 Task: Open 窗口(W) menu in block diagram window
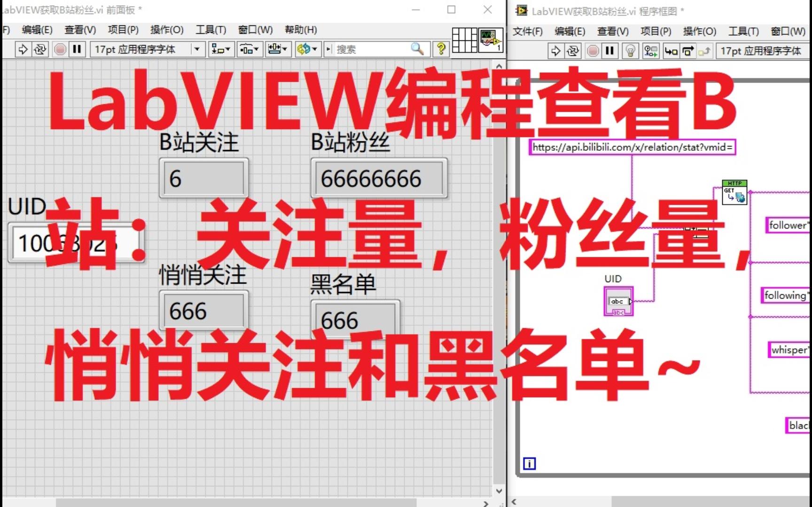(x=788, y=31)
